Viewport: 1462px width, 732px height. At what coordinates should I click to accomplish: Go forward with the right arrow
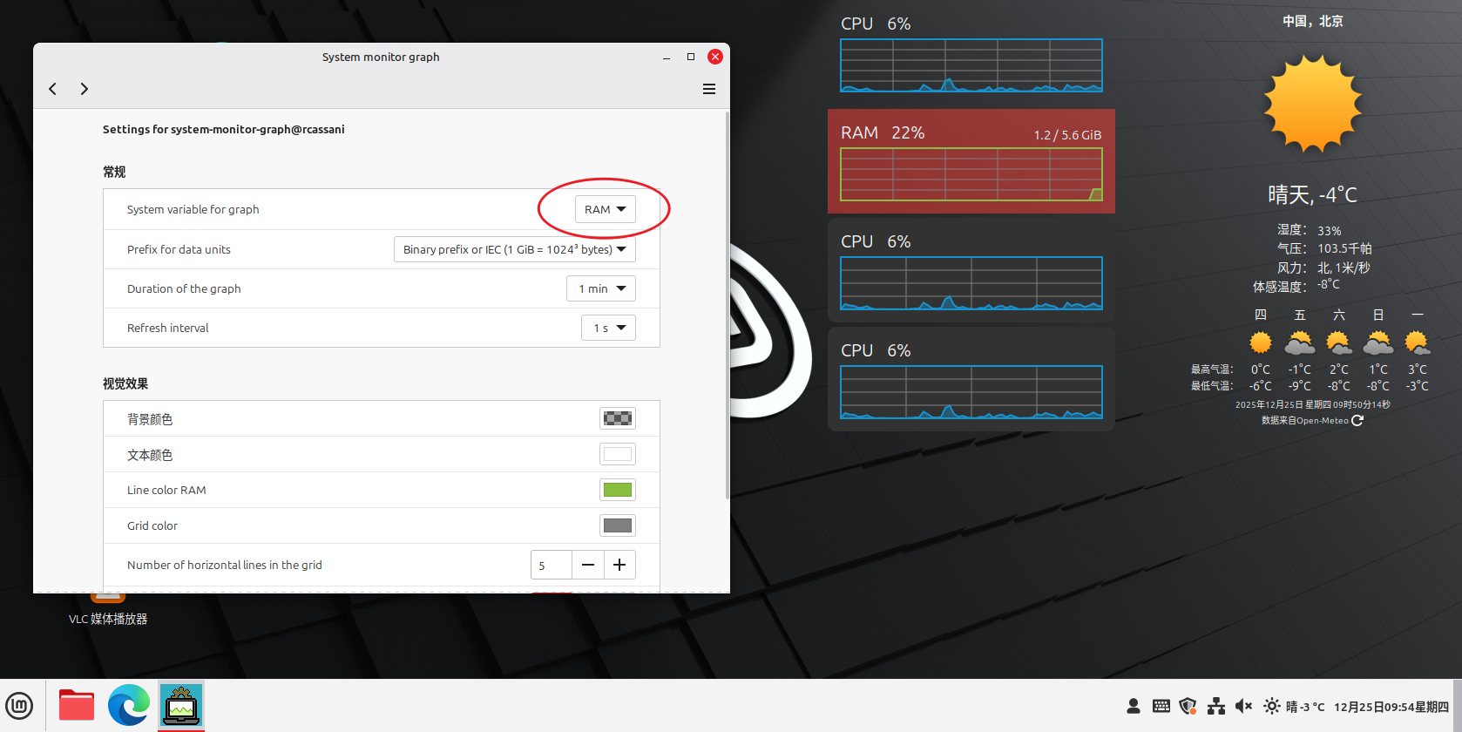click(85, 89)
